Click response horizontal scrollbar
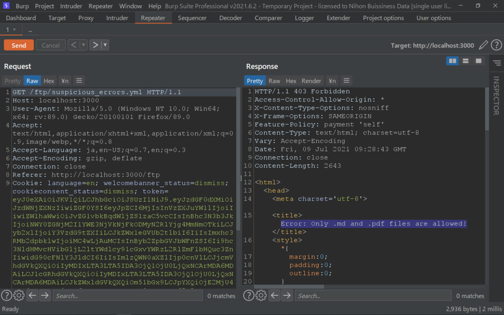Screen dimensions: 504x315 (x=289, y=286)
